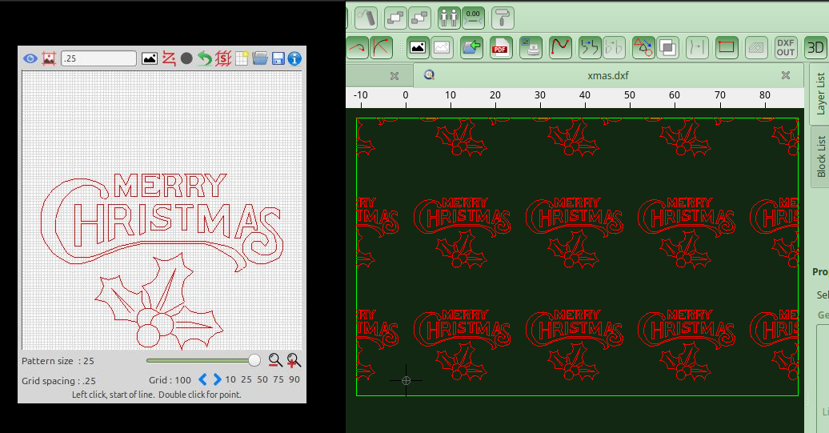Undo with the green curved arrow

[x=205, y=58]
